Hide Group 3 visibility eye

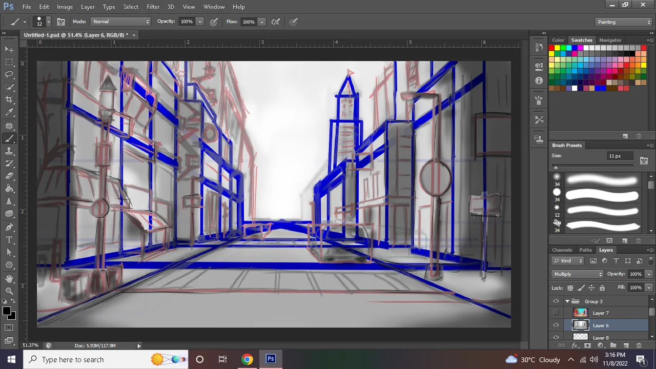tap(556, 301)
